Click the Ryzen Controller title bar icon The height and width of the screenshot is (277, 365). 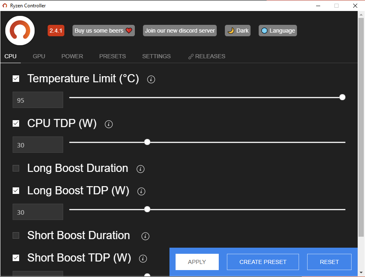4,6
